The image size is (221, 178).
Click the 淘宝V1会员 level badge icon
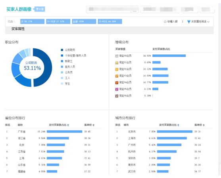click(x=117, y=63)
